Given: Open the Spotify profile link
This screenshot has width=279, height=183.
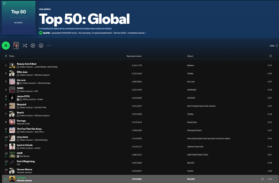Looking at the screenshot, I should point(46,33).
